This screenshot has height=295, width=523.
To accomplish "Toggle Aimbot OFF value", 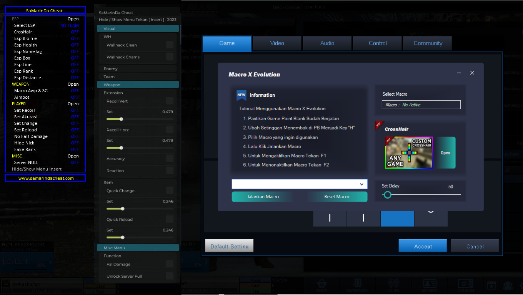I will click(75, 97).
